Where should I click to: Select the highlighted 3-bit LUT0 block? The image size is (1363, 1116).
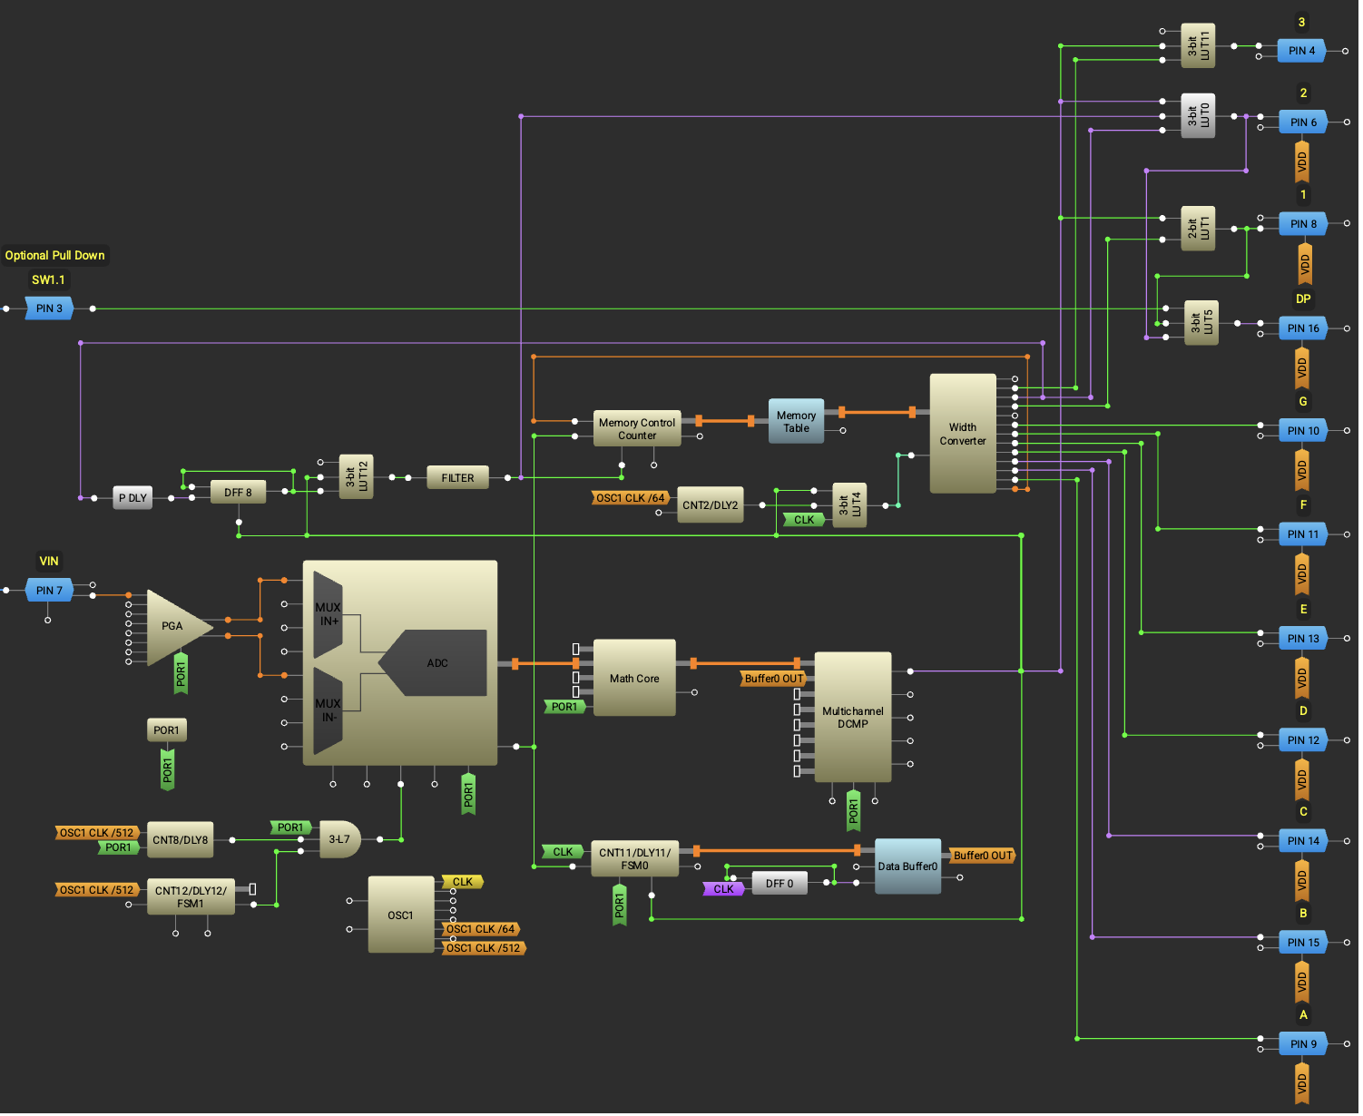[1198, 116]
